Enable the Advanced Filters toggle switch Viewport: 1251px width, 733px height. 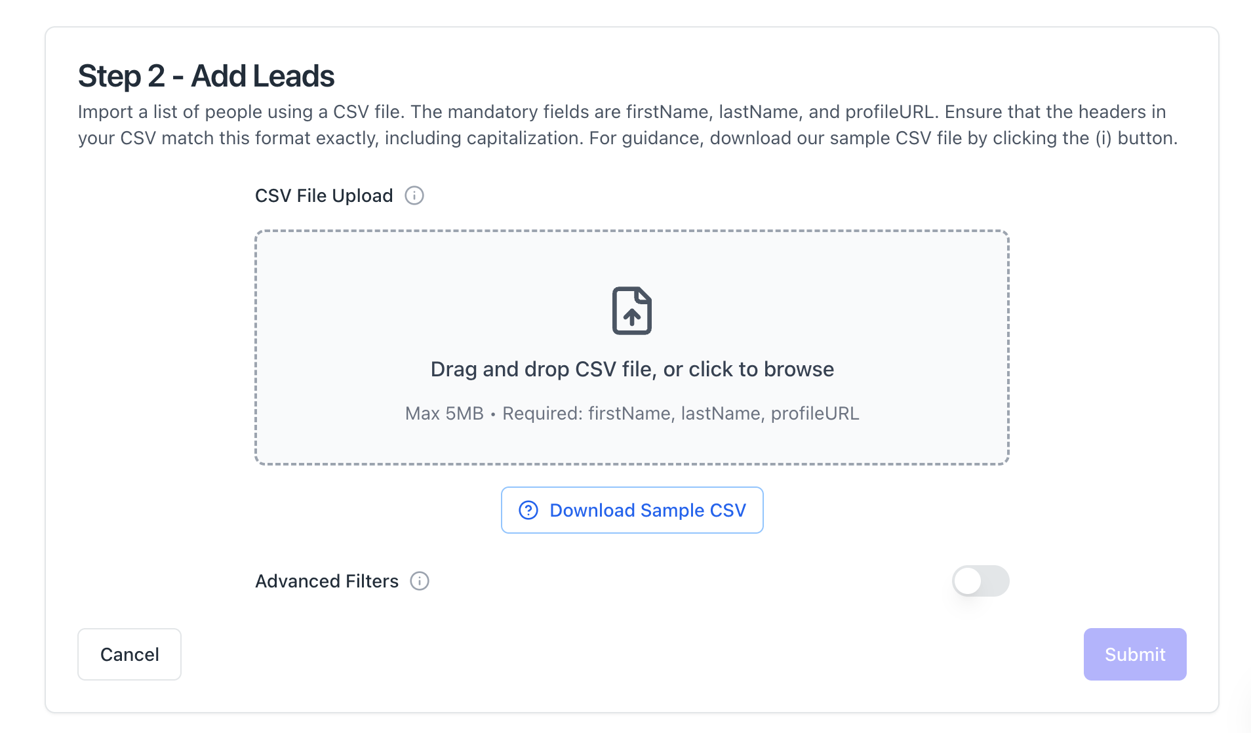pyautogui.click(x=980, y=581)
